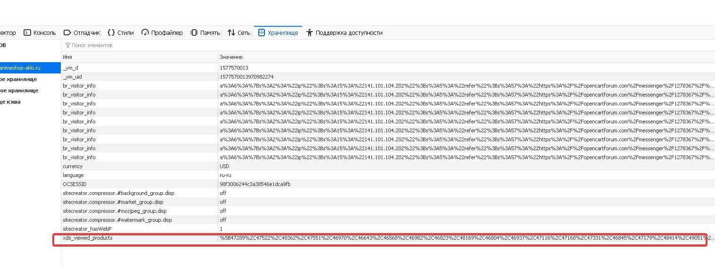Switch to the Сеть tab

238,33
